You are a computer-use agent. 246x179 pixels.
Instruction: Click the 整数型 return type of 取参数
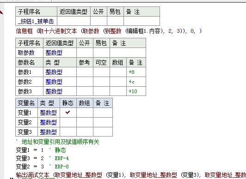54,53
